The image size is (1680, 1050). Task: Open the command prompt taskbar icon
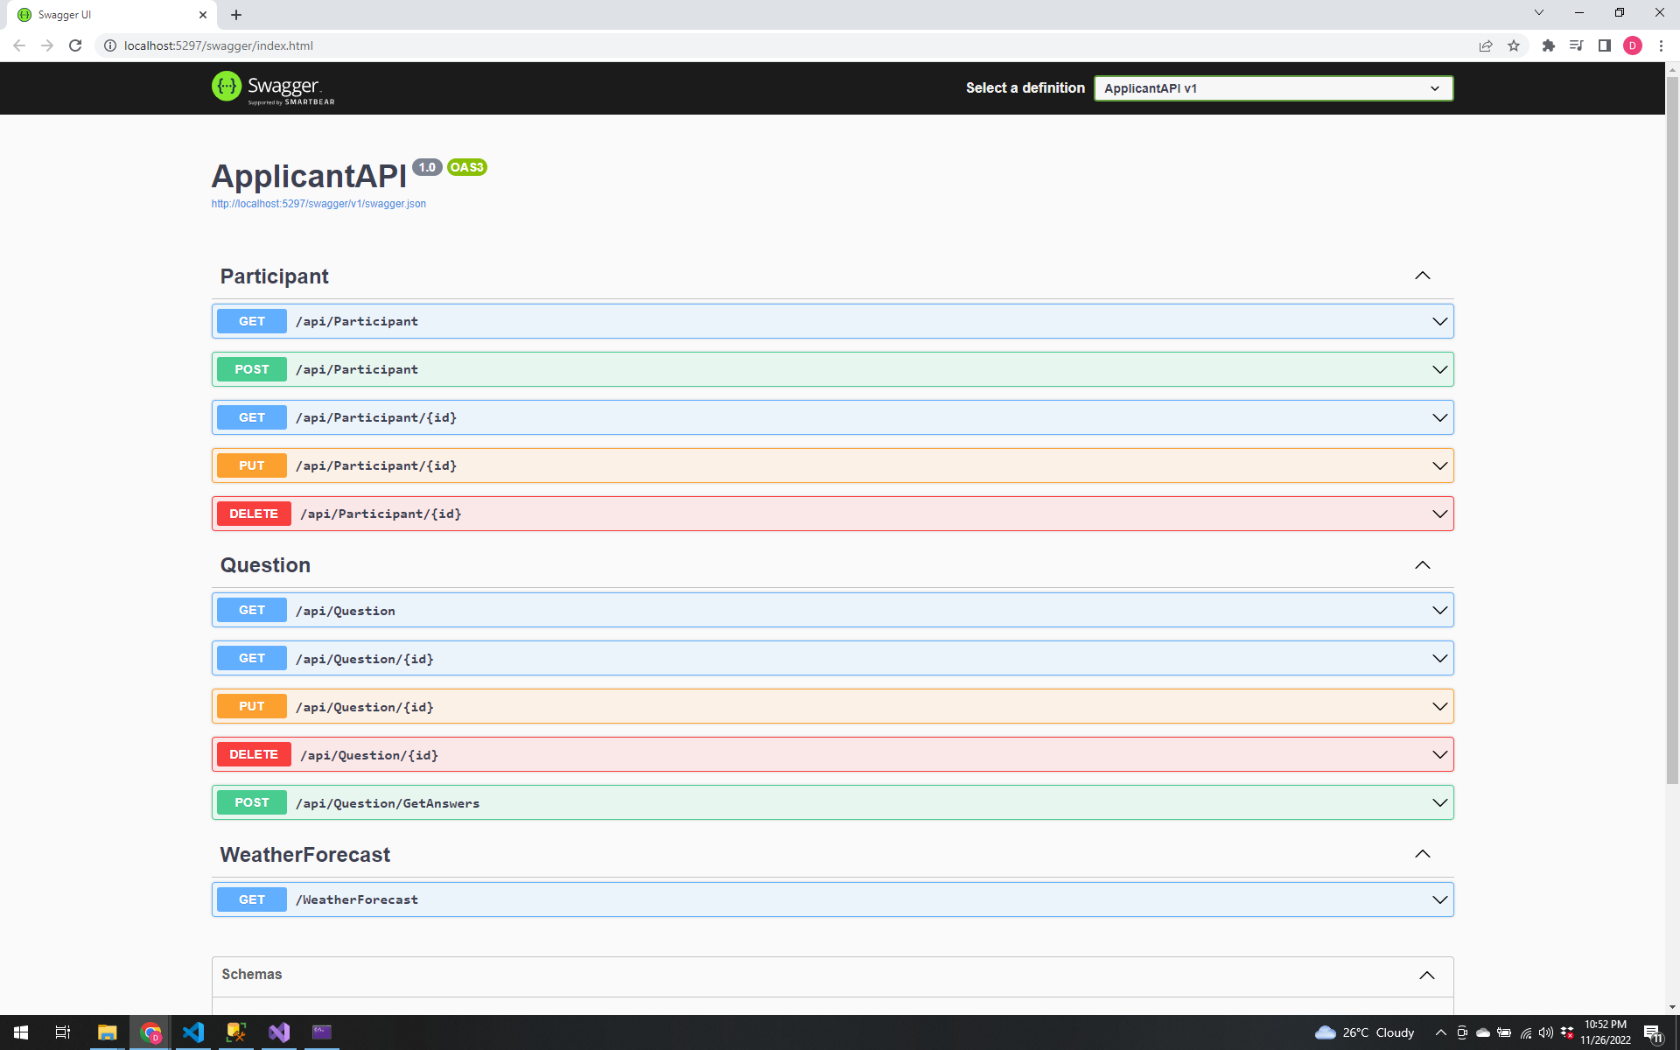[322, 1032]
